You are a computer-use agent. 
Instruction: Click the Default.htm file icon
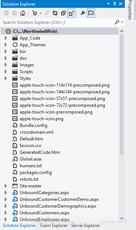pos(15,139)
